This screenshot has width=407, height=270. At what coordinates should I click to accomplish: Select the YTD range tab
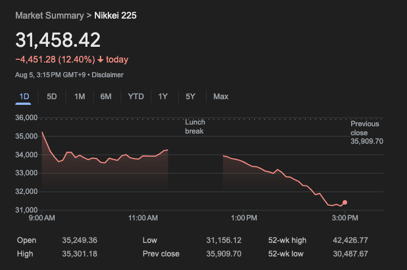135,96
